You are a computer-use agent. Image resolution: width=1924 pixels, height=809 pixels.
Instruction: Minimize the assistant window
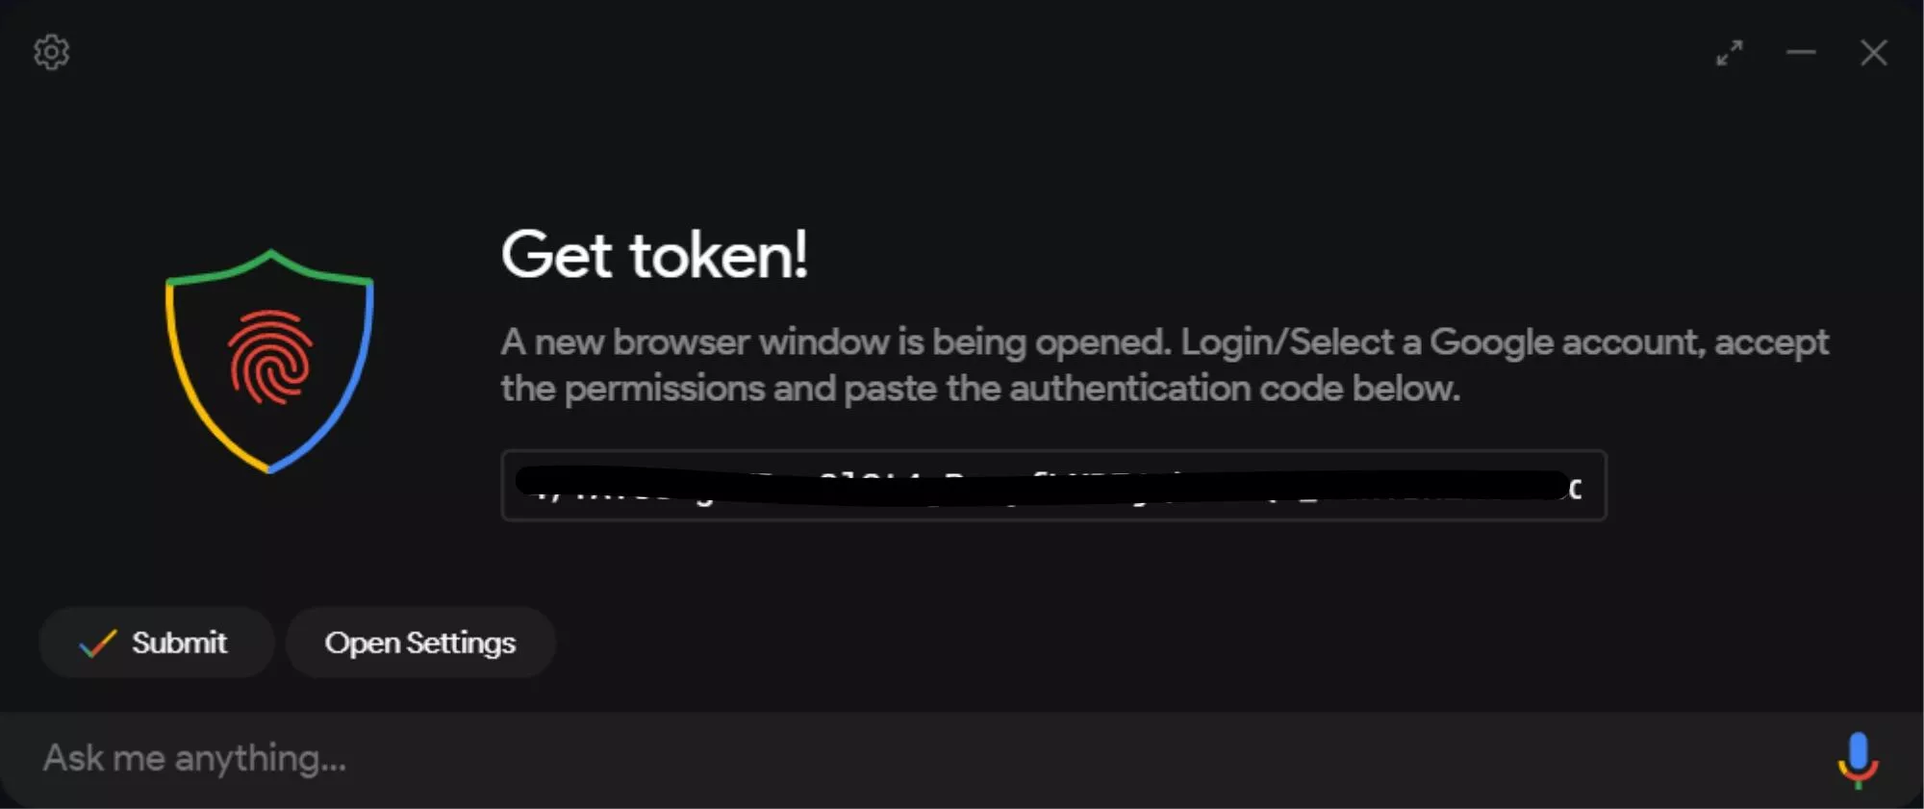coord(1801,52)
